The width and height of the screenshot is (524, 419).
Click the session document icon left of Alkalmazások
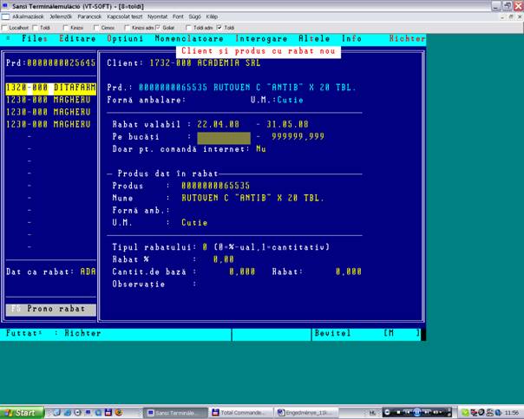click(5, 16)
